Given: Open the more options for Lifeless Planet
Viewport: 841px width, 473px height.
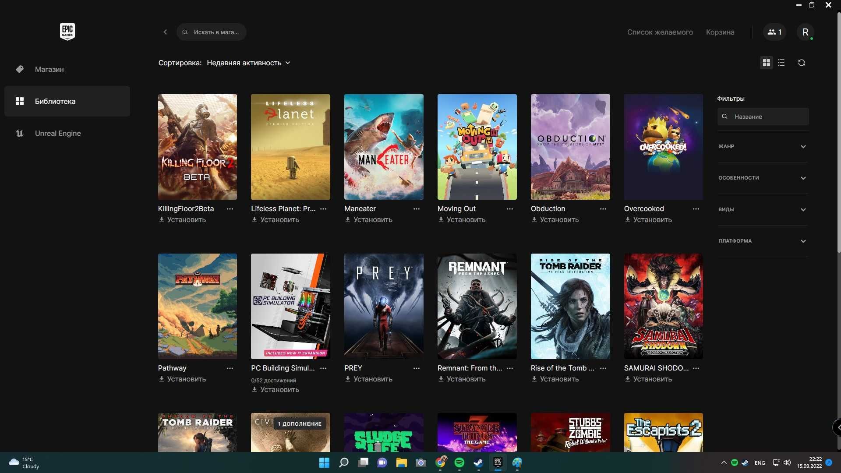Looking at the screenshot, I should 323,209.
